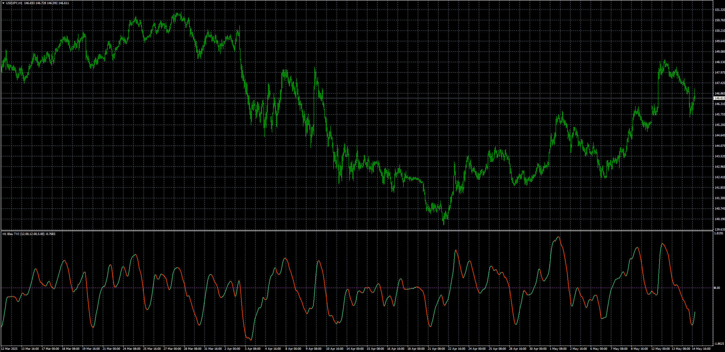Click the 150.765 price scale label
Image resolution: width=725 pixels, height=352 pixels.
click(720, 20)
